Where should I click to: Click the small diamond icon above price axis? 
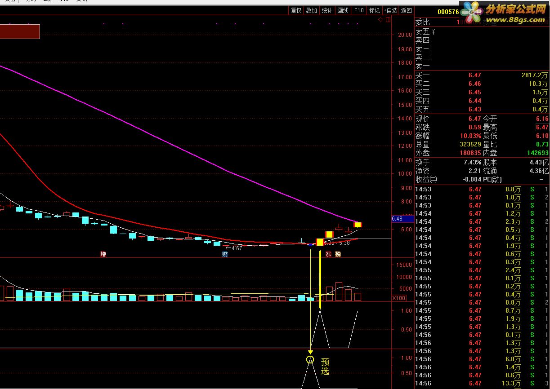click(x=380, y=20)
